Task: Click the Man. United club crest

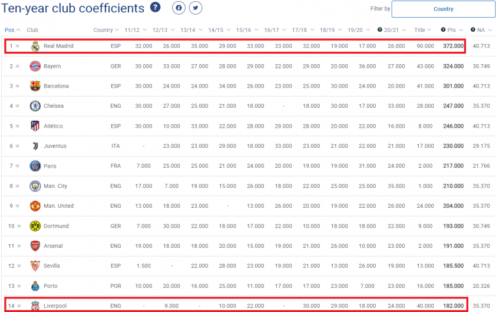Action: point(35,206)
